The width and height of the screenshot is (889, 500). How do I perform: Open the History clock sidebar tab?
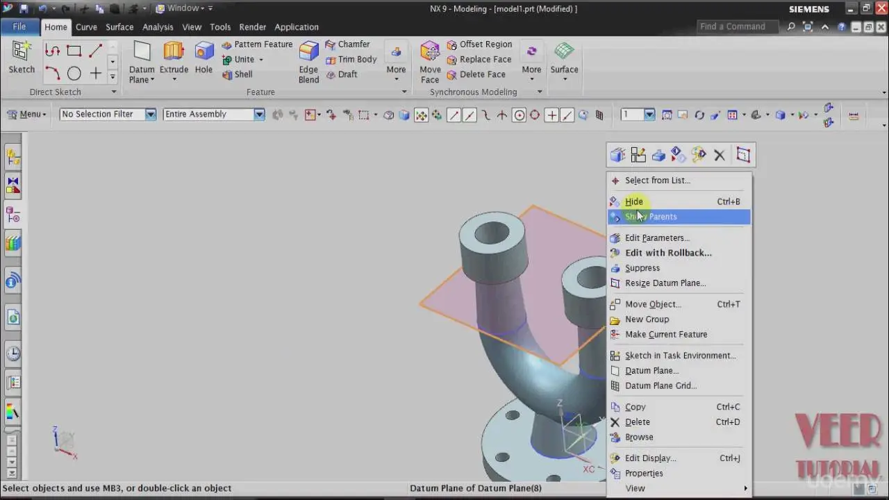(13, 354)
